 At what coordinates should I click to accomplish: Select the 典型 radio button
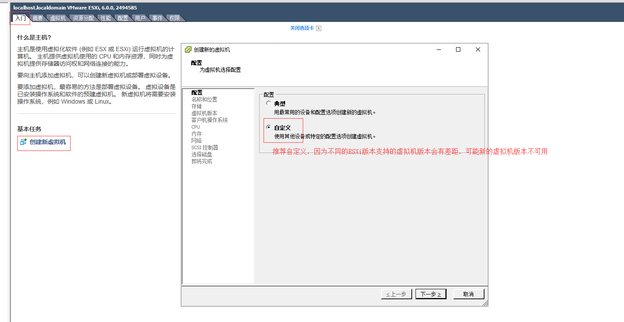coord(269,104)
